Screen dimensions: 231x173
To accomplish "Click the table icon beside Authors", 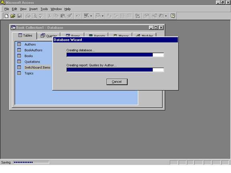I will 19,44.
